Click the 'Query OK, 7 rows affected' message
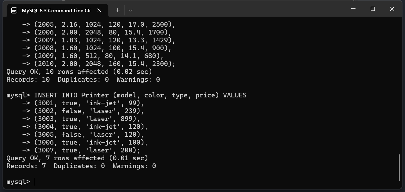 tap(77, 158)
